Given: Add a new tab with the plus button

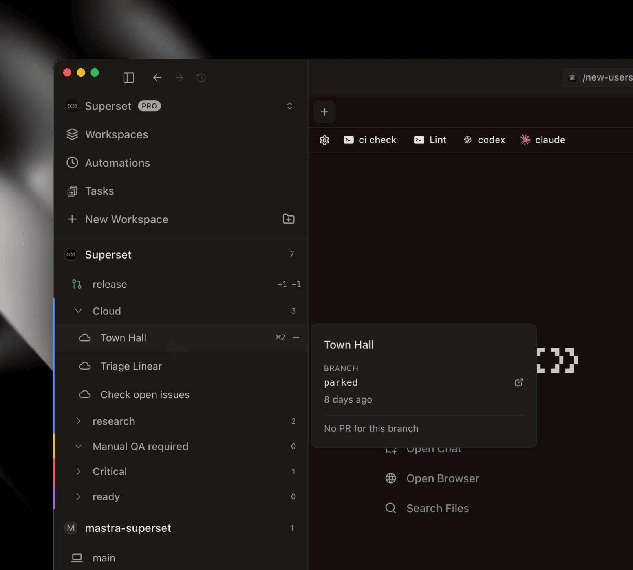Looking at the screenshot, I should click(x=324, y=112).
